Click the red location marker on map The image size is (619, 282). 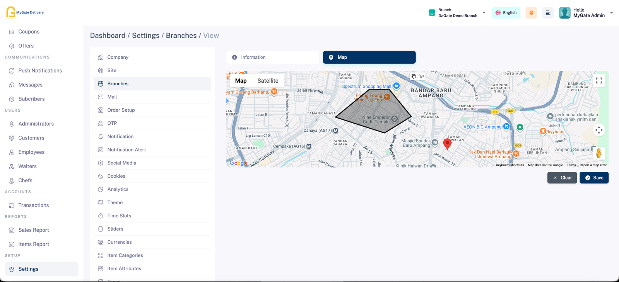(x=447, y=143)
